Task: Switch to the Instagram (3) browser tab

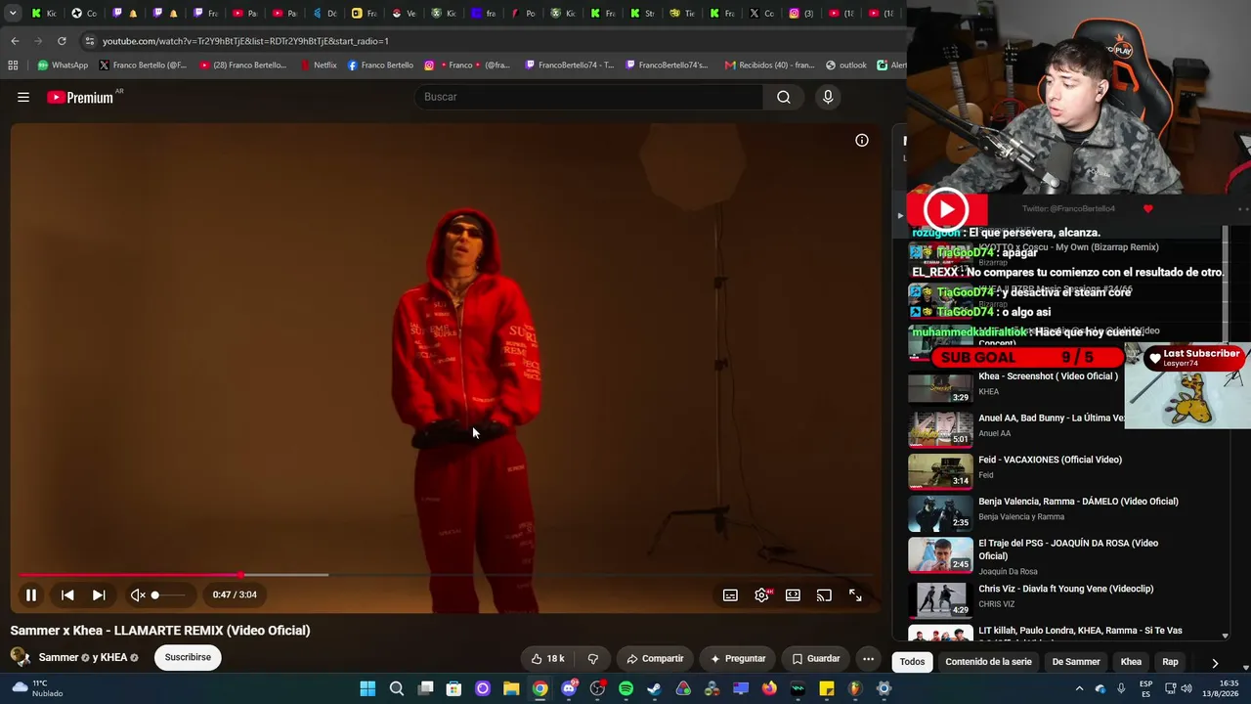Action: click(x=801, y=14)
